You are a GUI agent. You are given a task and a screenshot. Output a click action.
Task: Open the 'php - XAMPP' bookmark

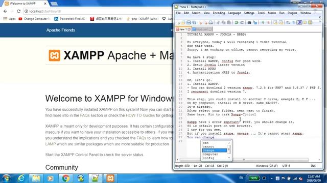(142, 19)
